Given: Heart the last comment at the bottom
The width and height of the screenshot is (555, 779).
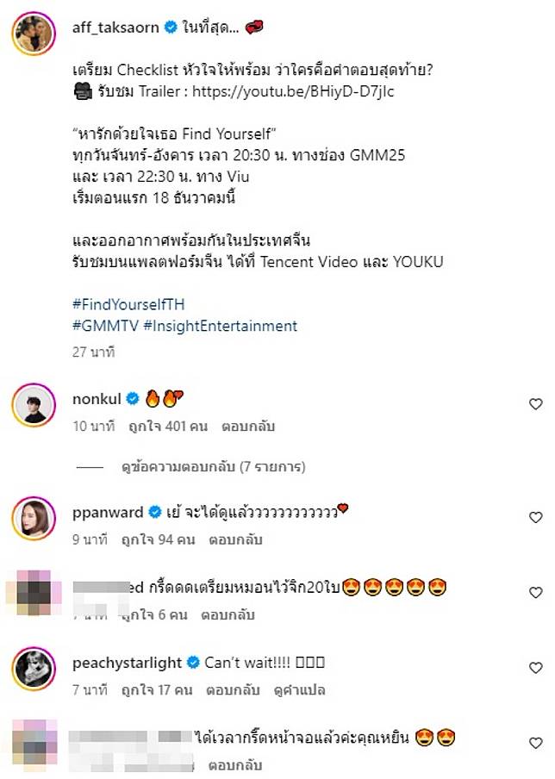Looking at the screenshot, I should coord(535,744).
